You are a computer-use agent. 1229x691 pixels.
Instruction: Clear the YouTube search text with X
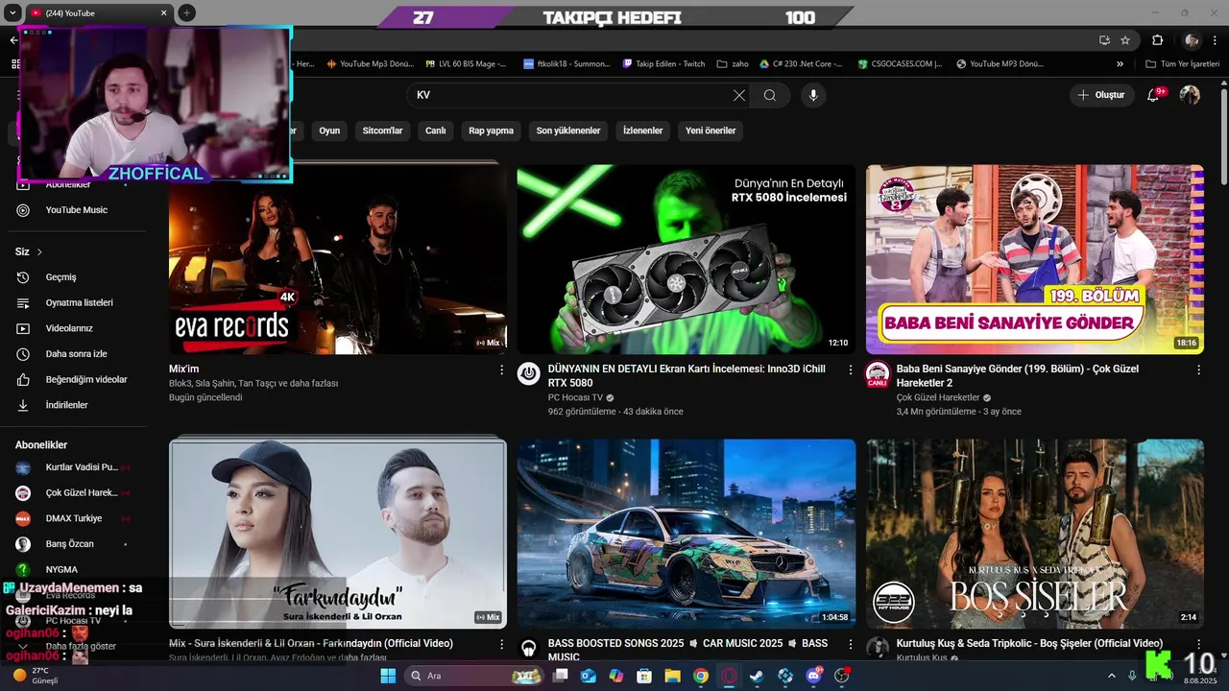(738, 95)
